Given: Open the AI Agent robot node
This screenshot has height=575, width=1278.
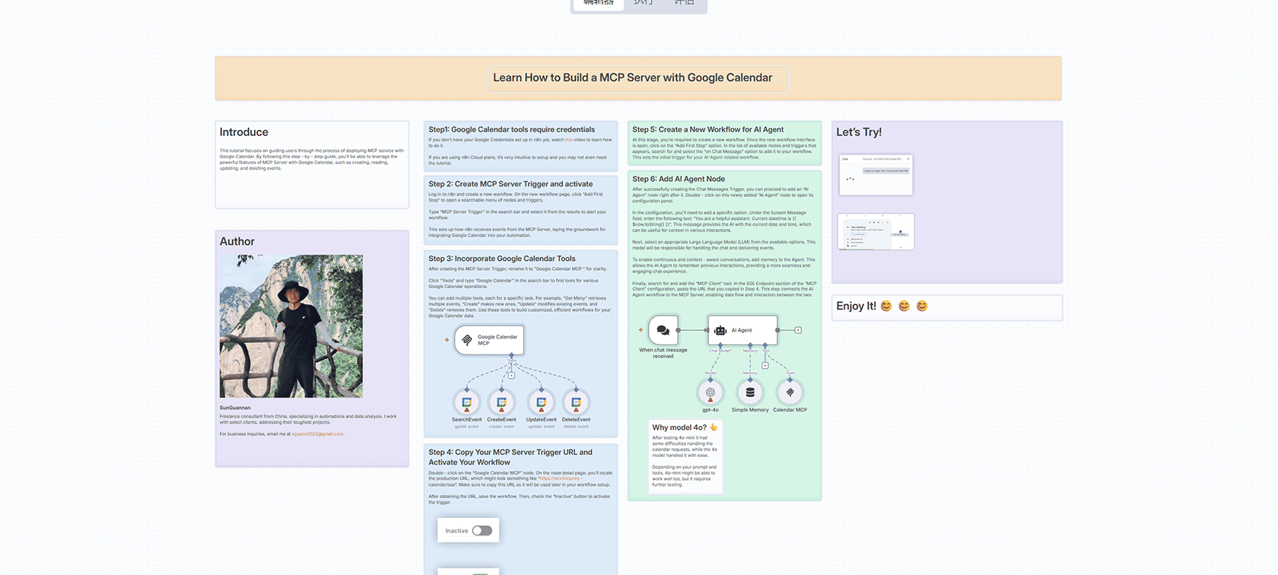Looking at the screenshot, I should point(742,330).
